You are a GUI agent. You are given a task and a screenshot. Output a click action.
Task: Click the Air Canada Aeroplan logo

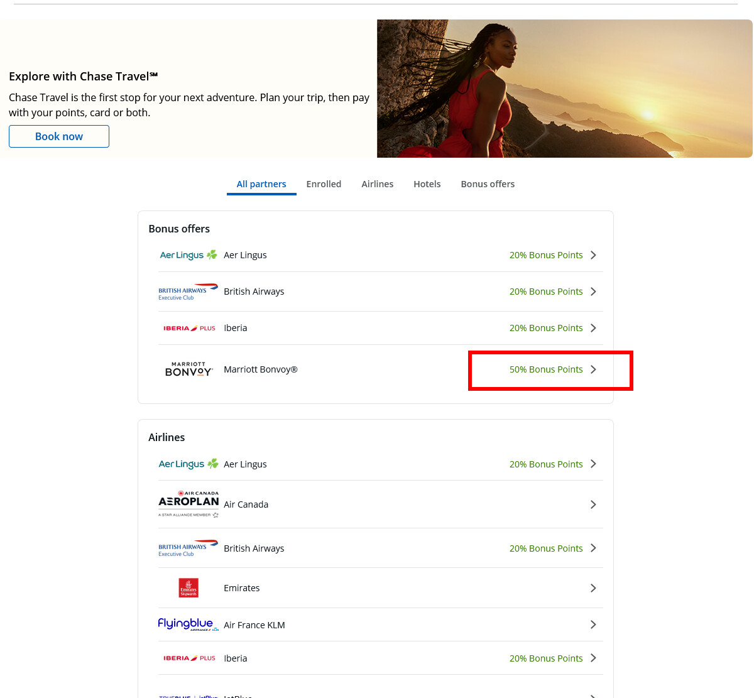(188, 504)
